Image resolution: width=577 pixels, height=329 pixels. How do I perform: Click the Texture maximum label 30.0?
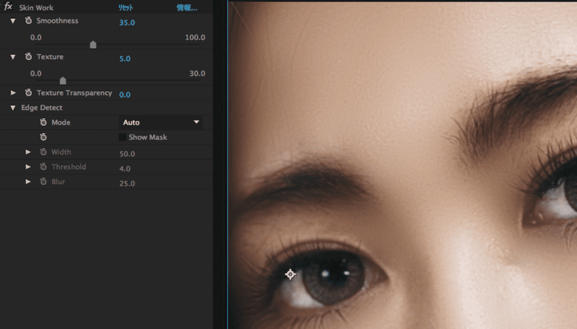click(197, 73)
